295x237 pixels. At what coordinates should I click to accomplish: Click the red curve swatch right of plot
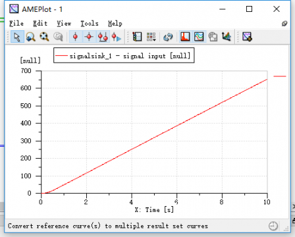coord(280,76)
